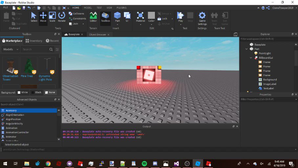Toggle viewport layout icon above scene
Viewport: 298px width, 168px height.
coord(235,34)
